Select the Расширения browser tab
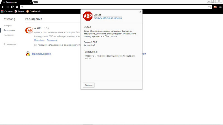Screen dimensions: 223x125 (x=16, y=2)
